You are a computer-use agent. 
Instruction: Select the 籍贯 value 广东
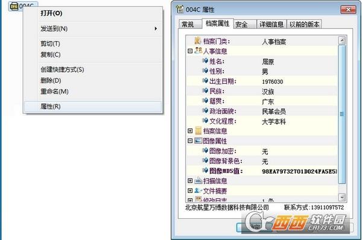tap(268, 101)
